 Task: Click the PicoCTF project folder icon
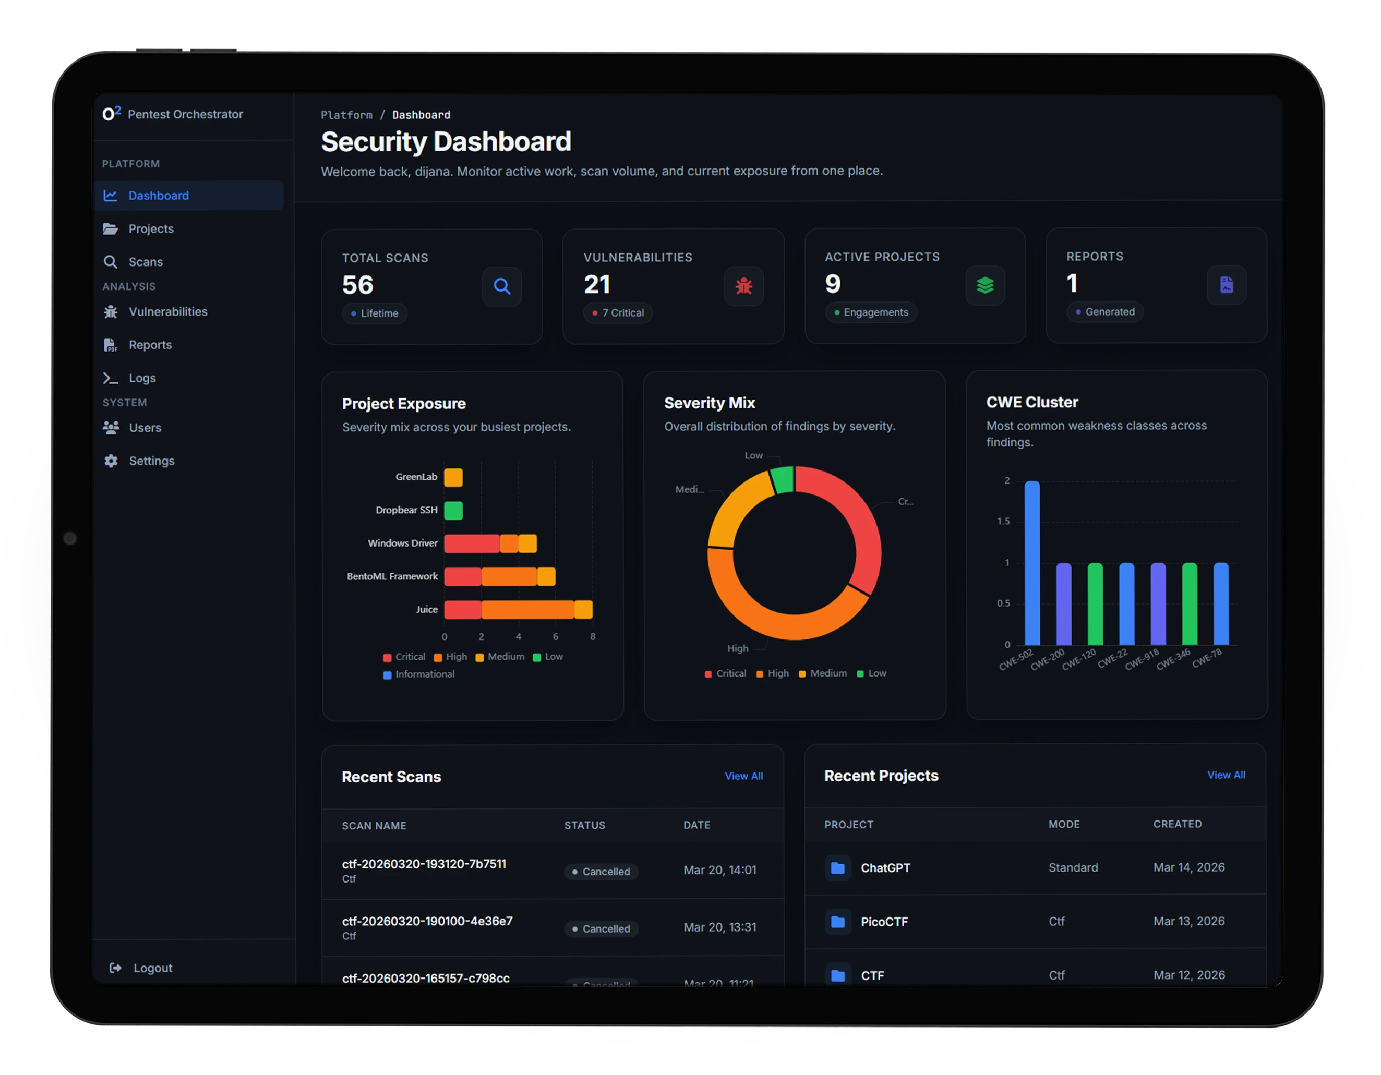click(x=838, y=922)
